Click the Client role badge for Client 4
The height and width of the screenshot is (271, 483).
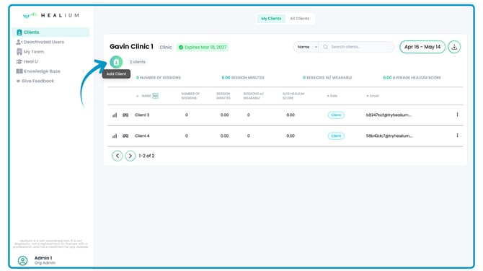click(x=336, y=135)
